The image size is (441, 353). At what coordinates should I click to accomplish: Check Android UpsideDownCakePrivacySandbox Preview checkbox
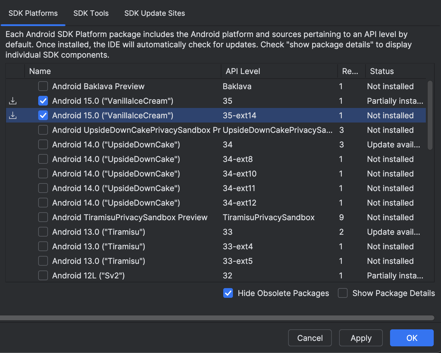pos(43,130)
